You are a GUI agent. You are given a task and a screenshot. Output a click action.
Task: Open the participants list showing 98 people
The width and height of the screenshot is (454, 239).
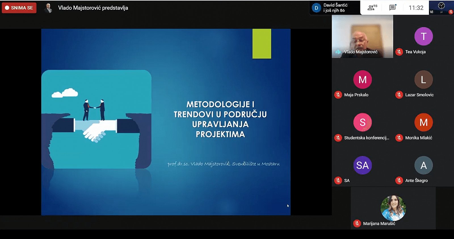pyautogui.click(x=372, y=8)
